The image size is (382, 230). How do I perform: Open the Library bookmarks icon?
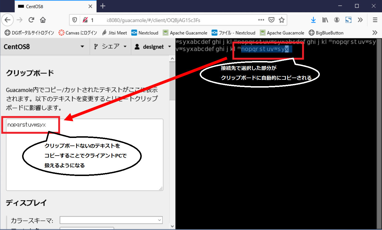[325, 20]
